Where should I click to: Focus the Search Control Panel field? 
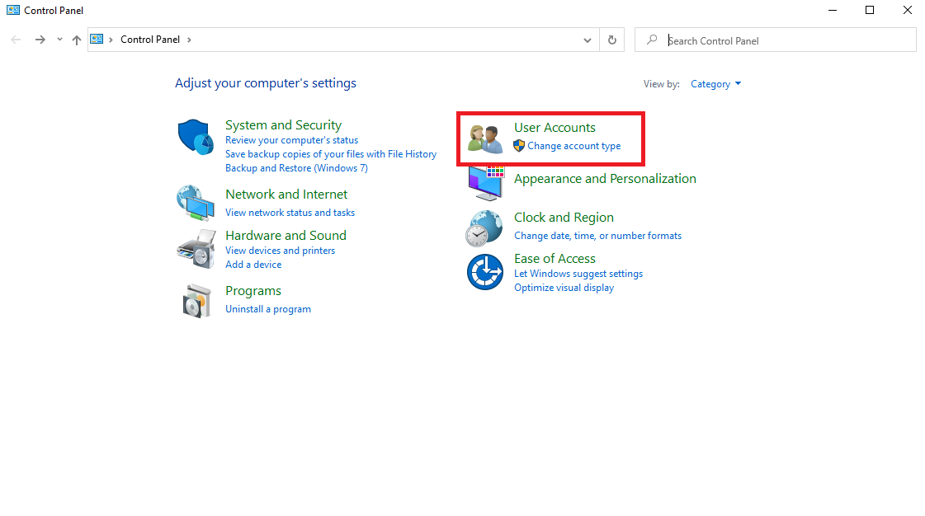coord(775,40)
